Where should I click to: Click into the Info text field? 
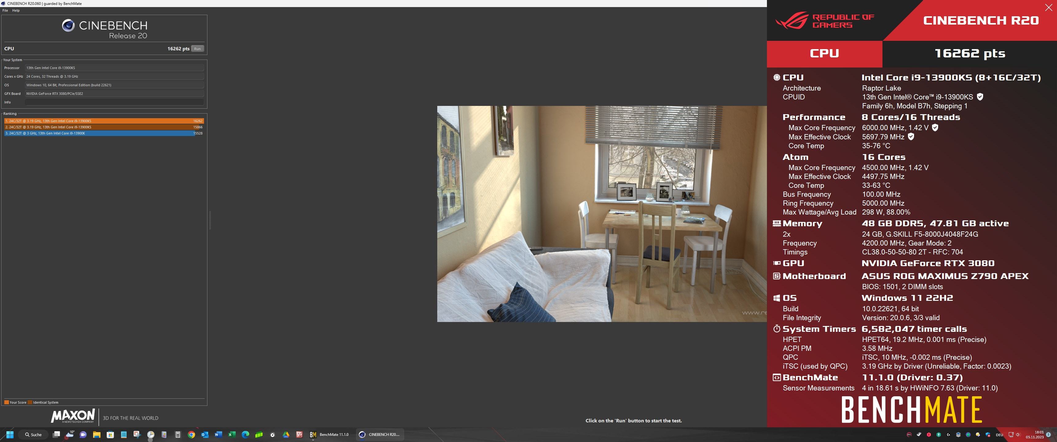[115, 102]
